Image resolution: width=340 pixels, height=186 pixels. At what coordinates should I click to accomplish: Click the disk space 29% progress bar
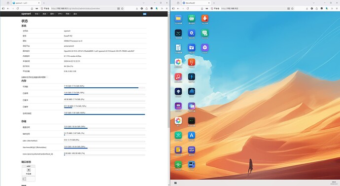[104, 128]
